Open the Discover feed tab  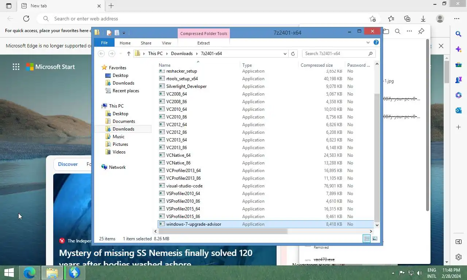point(68,164)
